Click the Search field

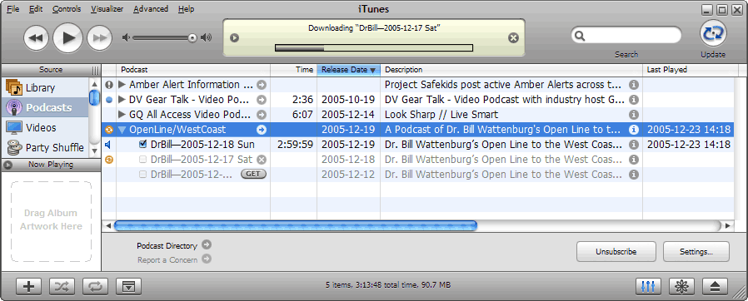pyautogui.click(x=626, y=36)
